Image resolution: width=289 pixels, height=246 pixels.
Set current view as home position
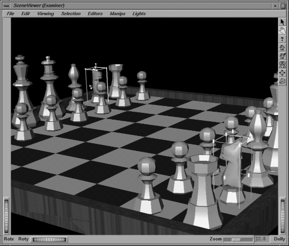click(x=282, y=56)
